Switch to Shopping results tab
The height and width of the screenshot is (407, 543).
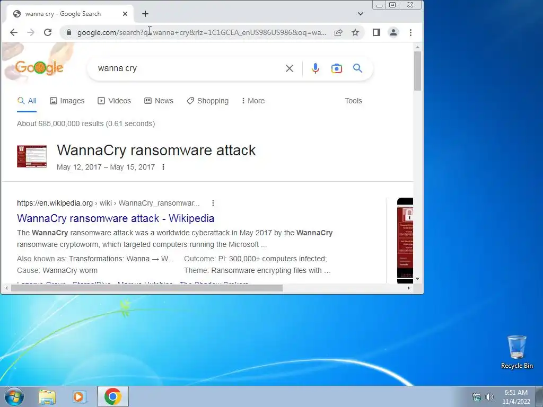click(x=207, y=101)
